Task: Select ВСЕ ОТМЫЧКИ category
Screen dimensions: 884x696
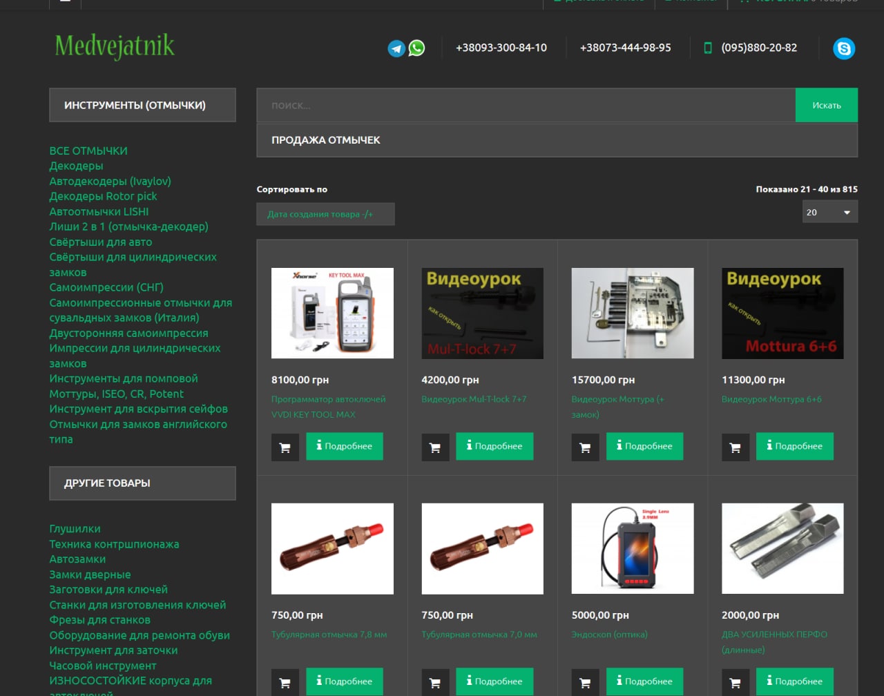Action: point(88,151)
